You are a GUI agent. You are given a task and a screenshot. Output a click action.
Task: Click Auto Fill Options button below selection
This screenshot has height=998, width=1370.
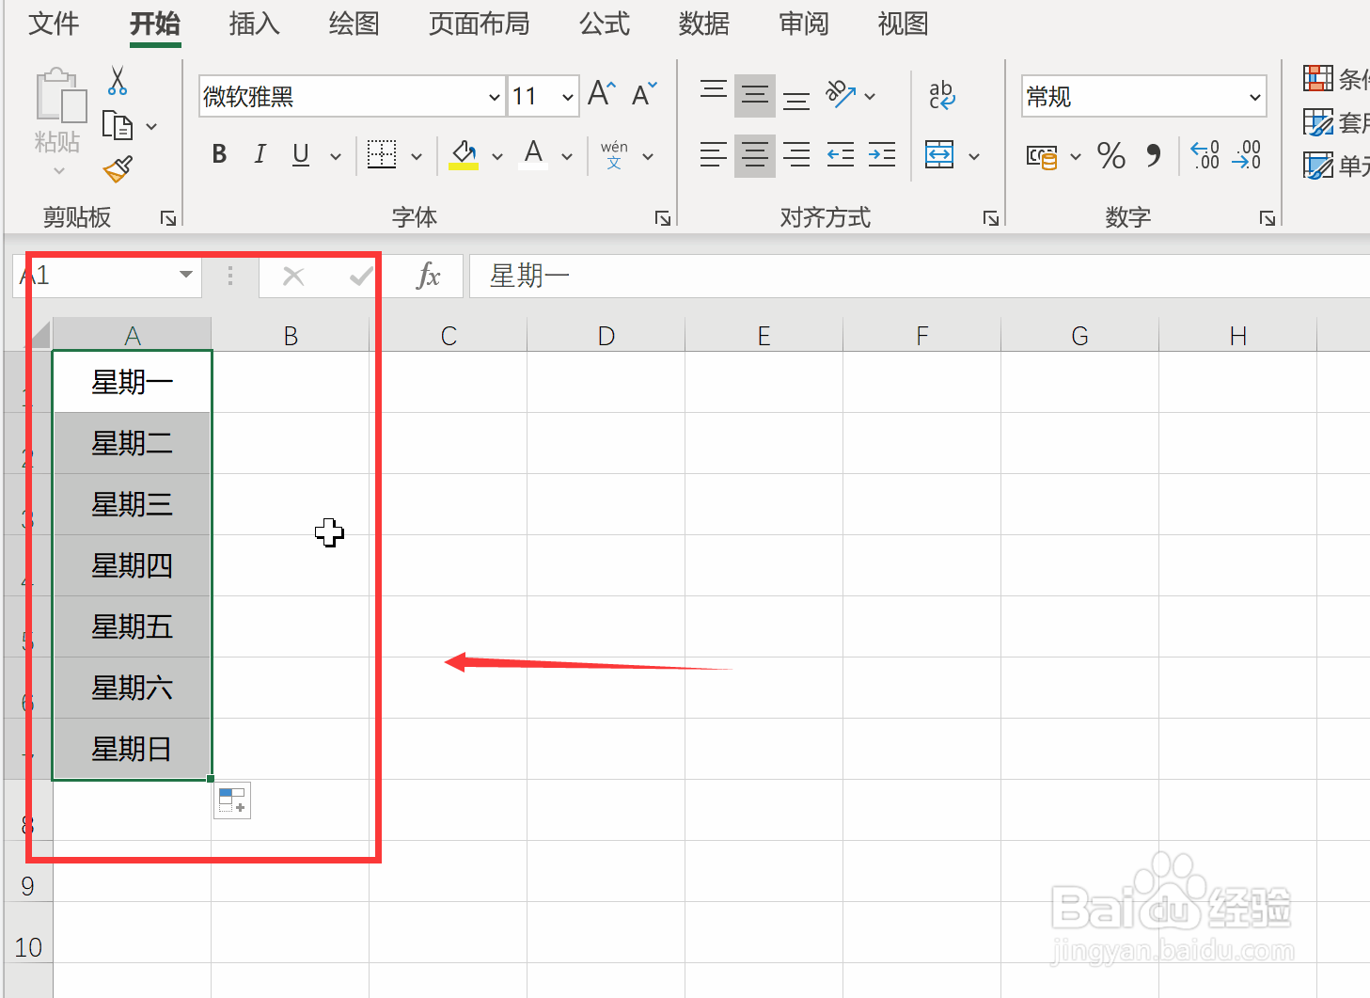pos(232,800)
